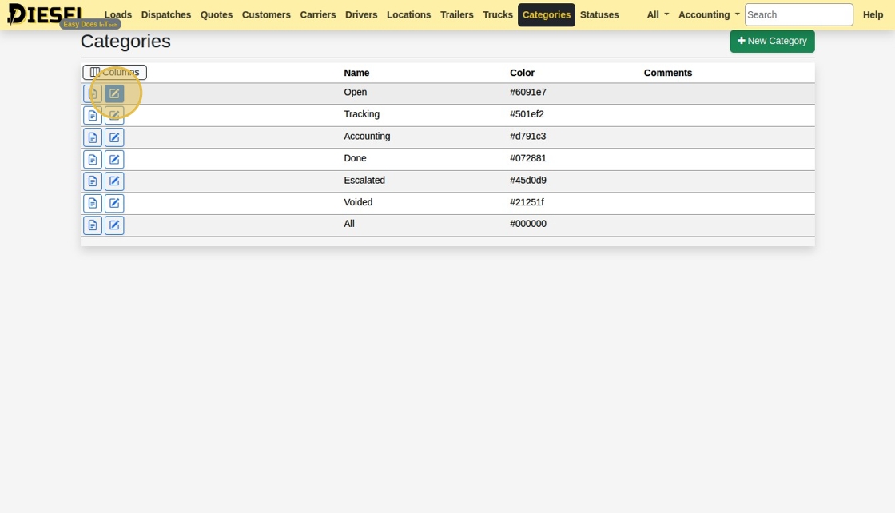Open the Statuses page
This screenshot has height=513, width=895.
(599, 15)
